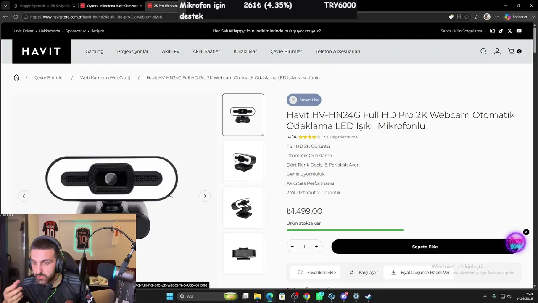Open the Telefon Aksesuarları menu
538x303 pixels.
[x=338, y=51]
